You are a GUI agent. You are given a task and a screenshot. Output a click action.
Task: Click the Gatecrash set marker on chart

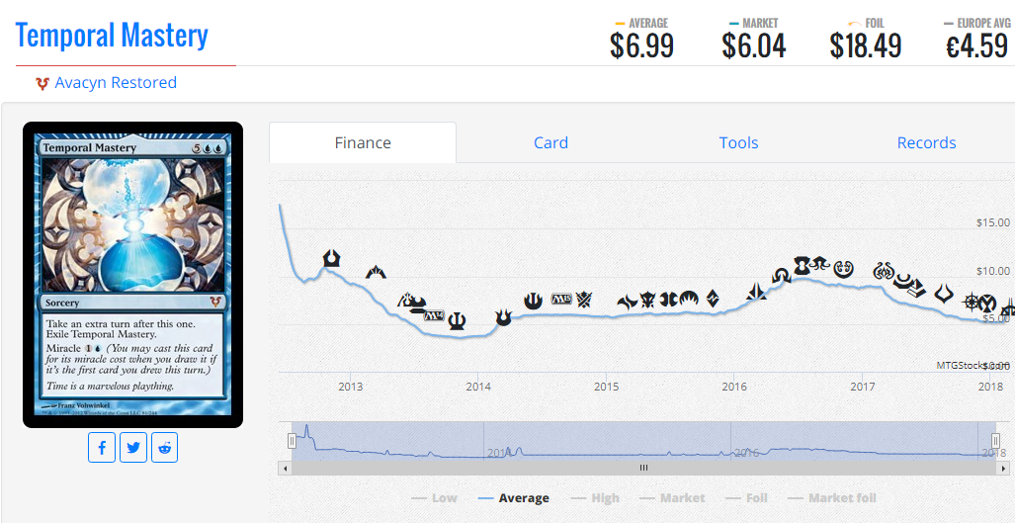(377, 272)
